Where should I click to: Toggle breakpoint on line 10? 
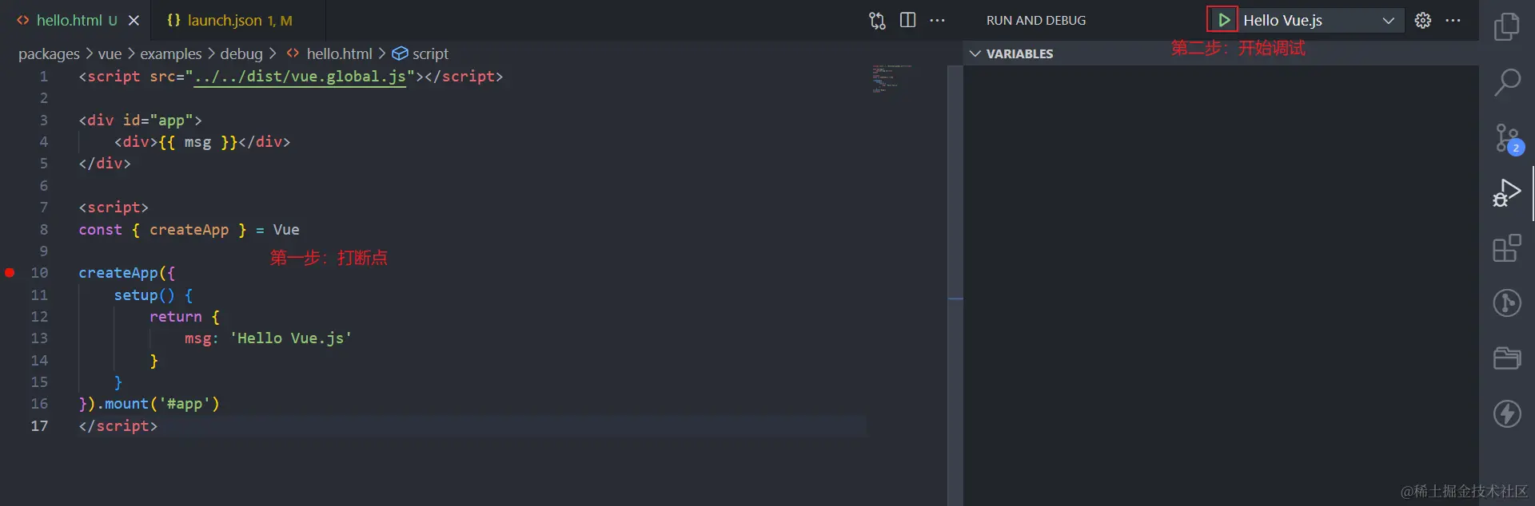[x=10, y=273]
